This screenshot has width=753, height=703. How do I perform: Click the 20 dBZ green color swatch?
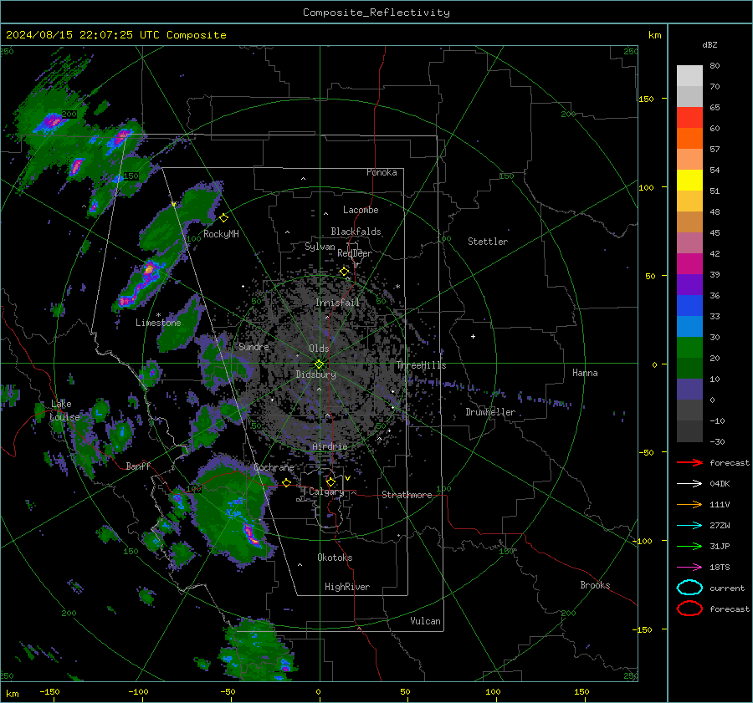689,368
